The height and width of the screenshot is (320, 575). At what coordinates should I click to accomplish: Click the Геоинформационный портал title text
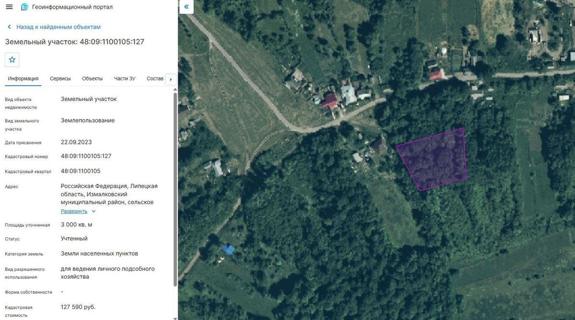click(x=73, y=7)
